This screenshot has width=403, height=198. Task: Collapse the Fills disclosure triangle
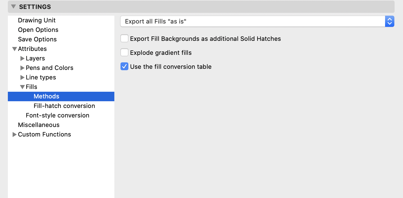[x=22, y=87]
